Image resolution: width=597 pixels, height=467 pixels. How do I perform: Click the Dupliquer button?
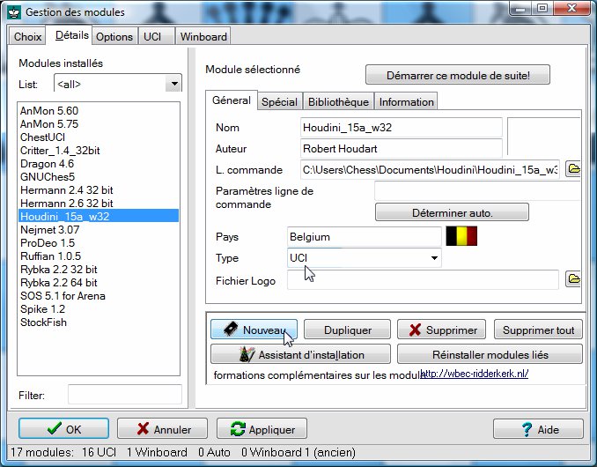pyautogui.click(x=347, y=330)
